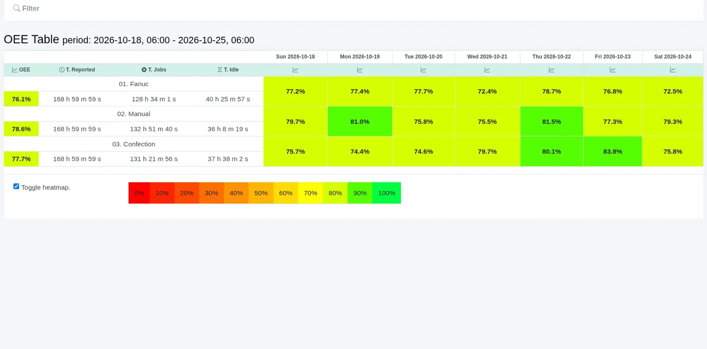Click the 50% legend swatch
The height and width of the screenshot is (349, 707).
[261, 193]
